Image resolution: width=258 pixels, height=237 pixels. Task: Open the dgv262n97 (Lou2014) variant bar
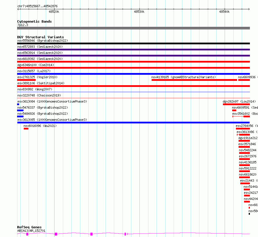pos(236,104)
